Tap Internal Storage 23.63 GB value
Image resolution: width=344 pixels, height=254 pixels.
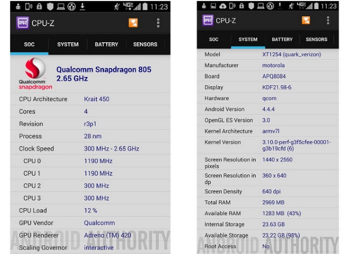pos(274,224)
